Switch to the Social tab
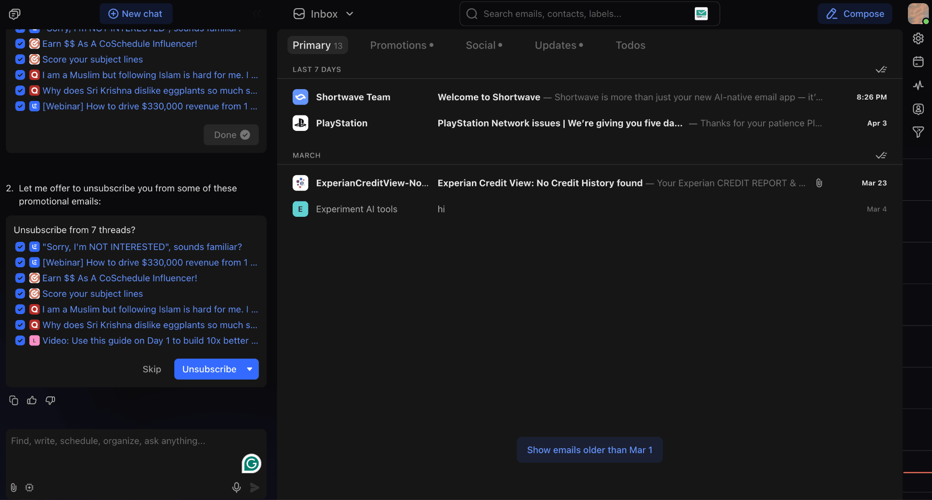This screenshot has height=500, width=932. pos(484,45)
